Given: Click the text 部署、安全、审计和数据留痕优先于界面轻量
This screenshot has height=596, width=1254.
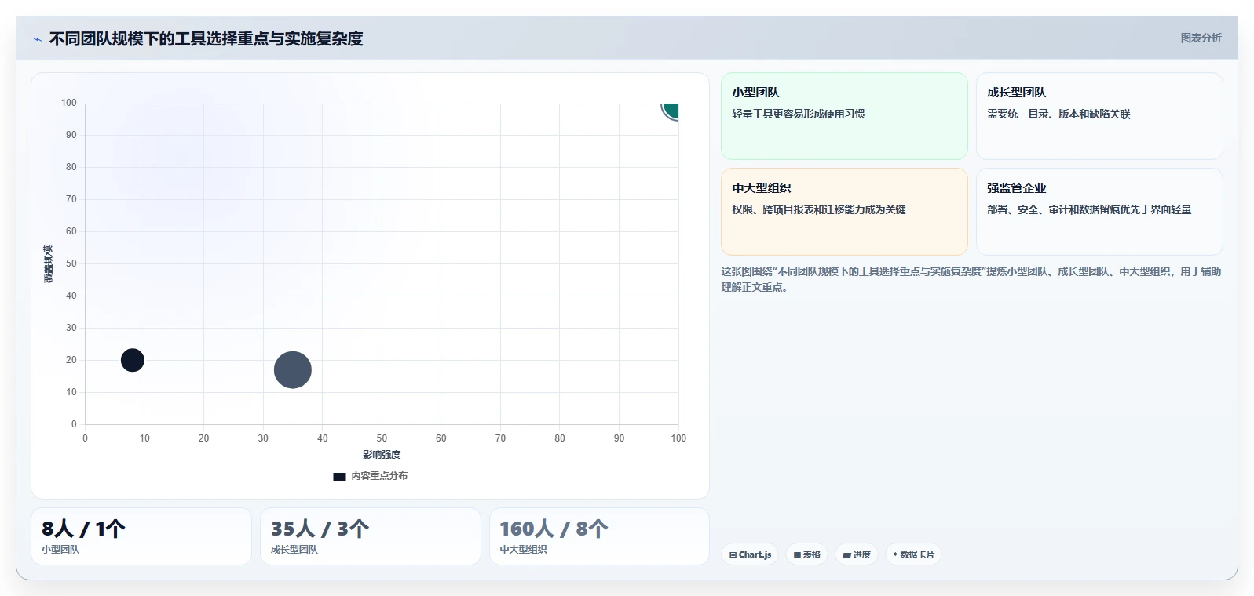Looking at the screenshot, I should (1089, 209).
